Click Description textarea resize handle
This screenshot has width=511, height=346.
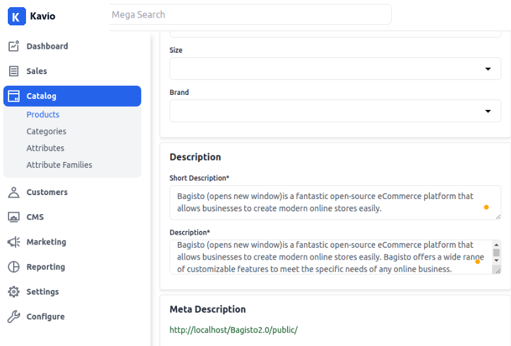497,271
